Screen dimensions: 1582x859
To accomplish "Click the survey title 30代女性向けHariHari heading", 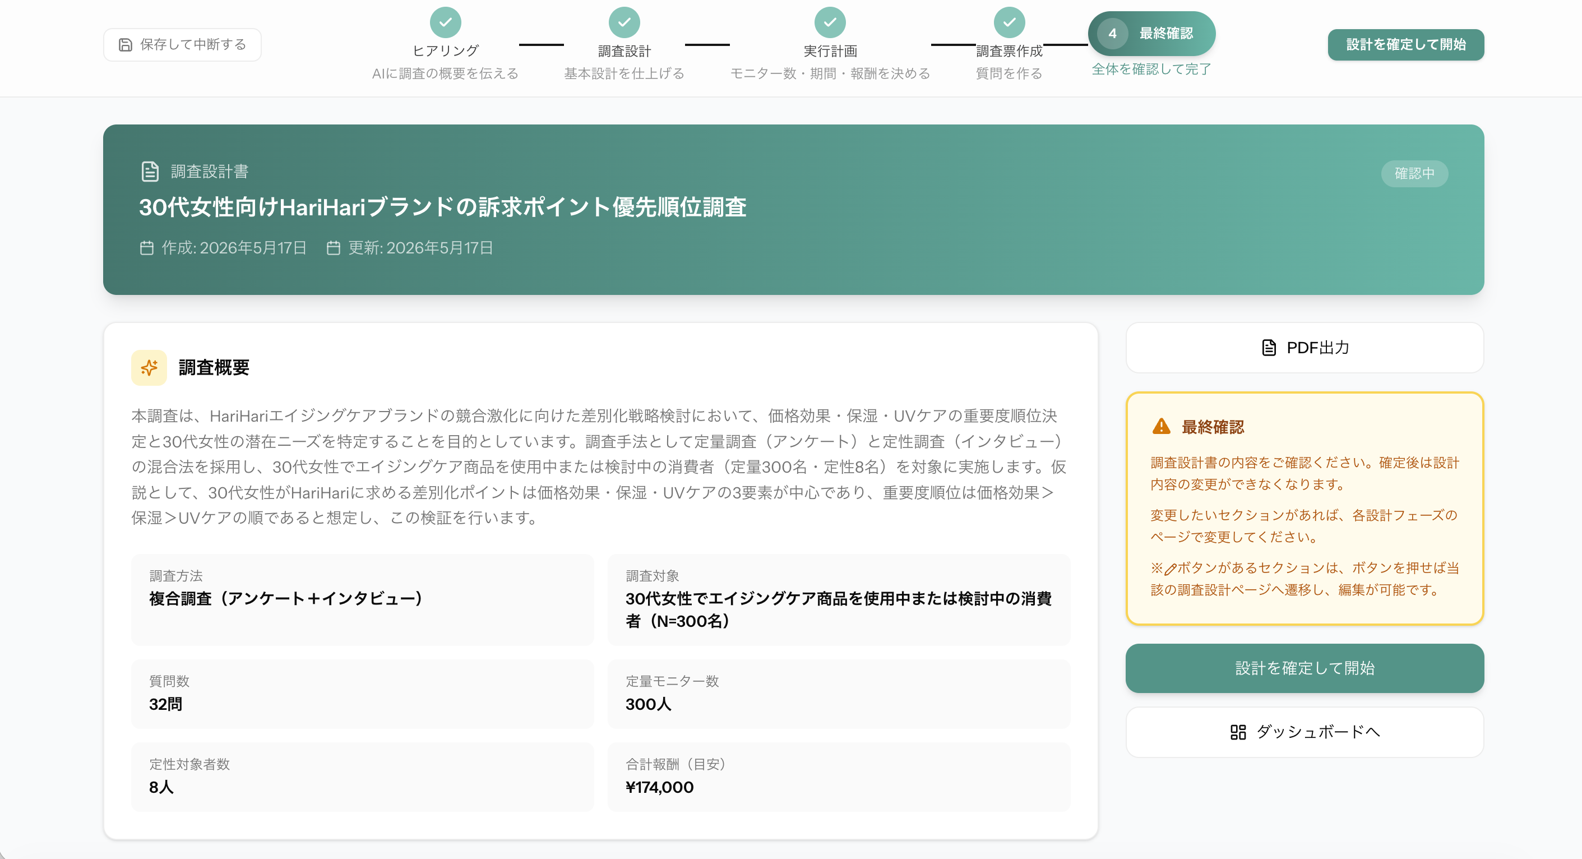I will coord(442,207).
